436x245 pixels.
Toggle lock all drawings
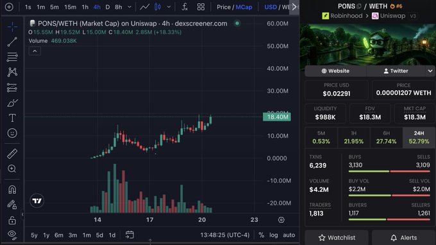pos(12,220)
